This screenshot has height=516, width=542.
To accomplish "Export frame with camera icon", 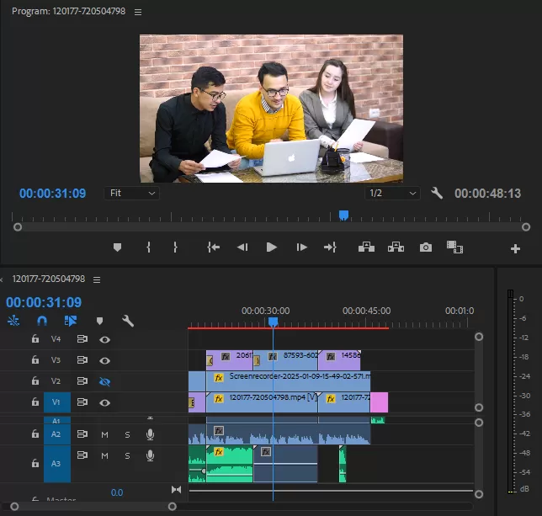I will point(426,247).
